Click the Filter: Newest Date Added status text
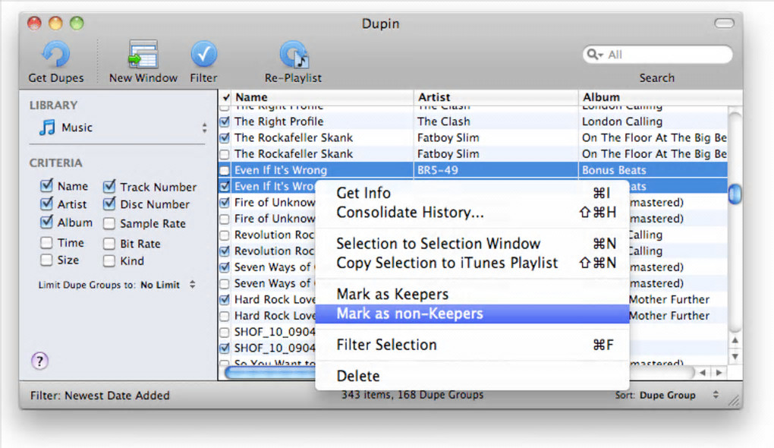 click(99, 395)
